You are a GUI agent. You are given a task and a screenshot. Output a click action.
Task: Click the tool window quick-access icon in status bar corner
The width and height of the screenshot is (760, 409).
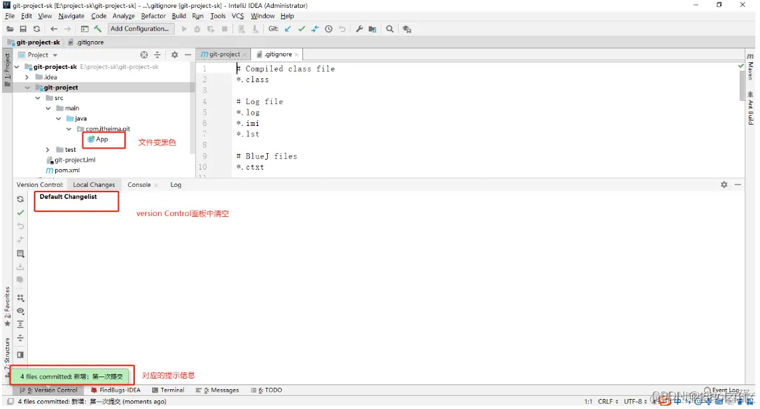tap(10, 402)
